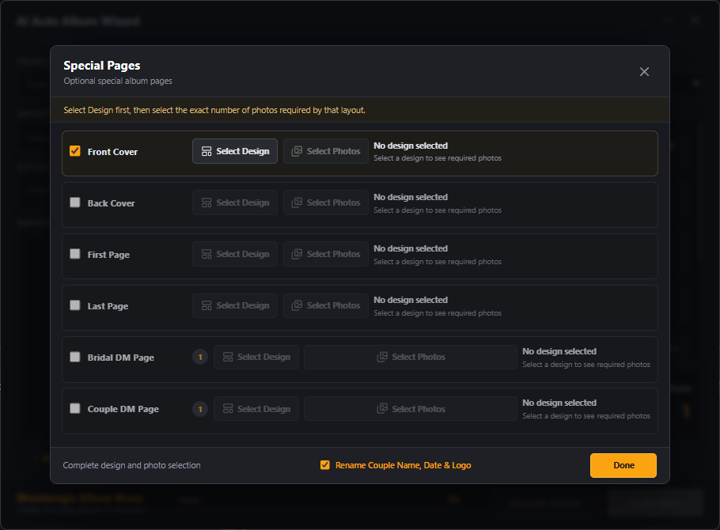Click the 'Optional special album pages' subtitle
Screen dimensions: 720x530
tap(118, 81)
